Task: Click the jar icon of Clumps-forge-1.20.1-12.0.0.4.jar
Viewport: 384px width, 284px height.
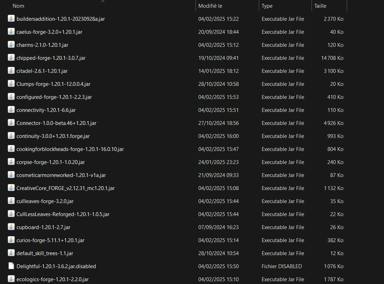Action: [11, 83]
